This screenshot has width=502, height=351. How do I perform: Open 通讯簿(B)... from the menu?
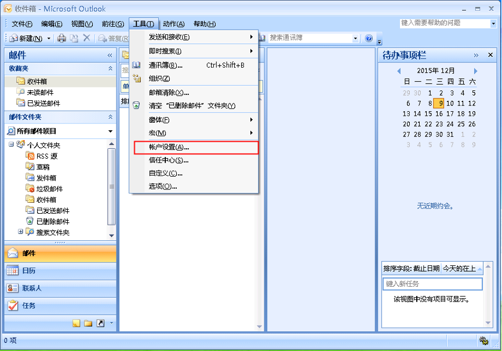(166, 65)
